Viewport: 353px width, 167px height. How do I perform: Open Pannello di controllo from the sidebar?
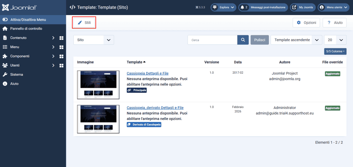click(x=26, y=29)
